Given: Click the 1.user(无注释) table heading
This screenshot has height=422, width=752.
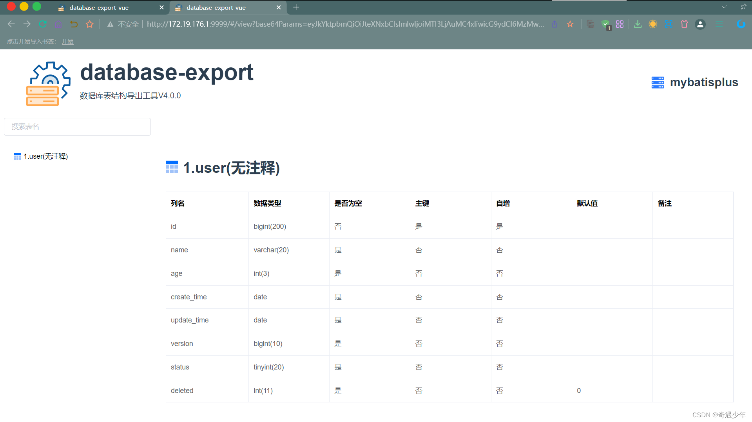Looking at the screenshot, I should [231, 168].
